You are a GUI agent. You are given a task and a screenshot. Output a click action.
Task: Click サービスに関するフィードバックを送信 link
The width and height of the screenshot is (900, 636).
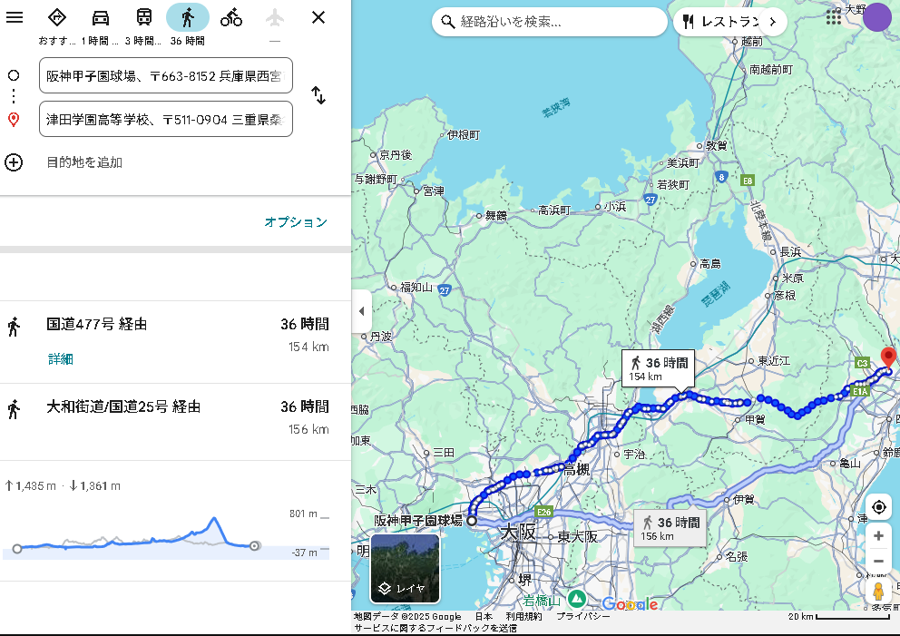tap(435, 628)
